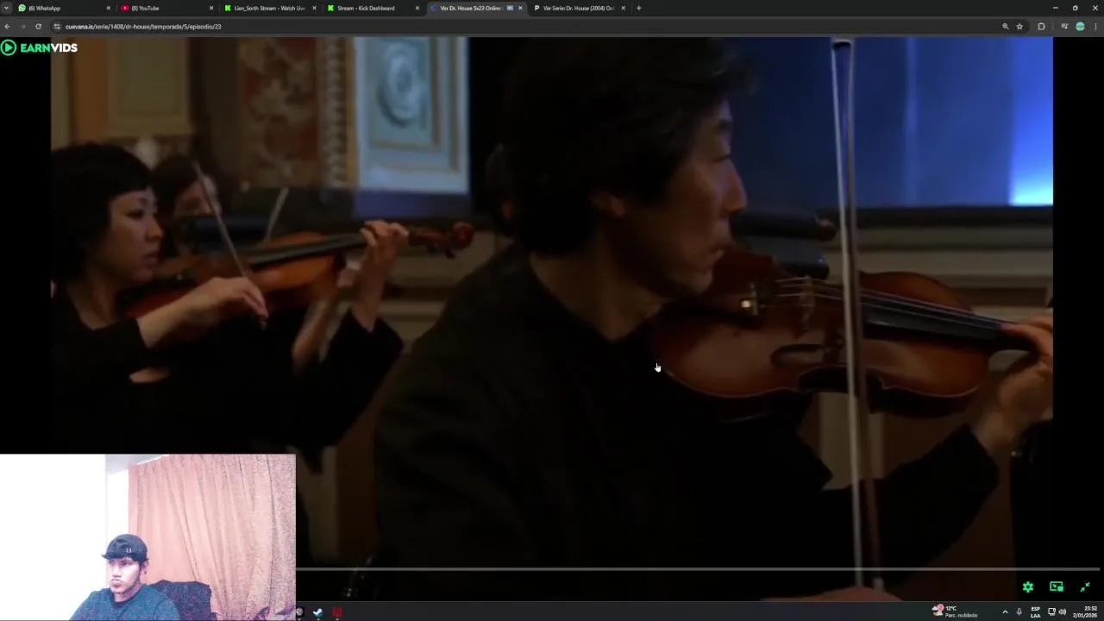This screenshot has height=621, width=1104.
Task: Open player settings gear icon
Action: [1028, 586]
